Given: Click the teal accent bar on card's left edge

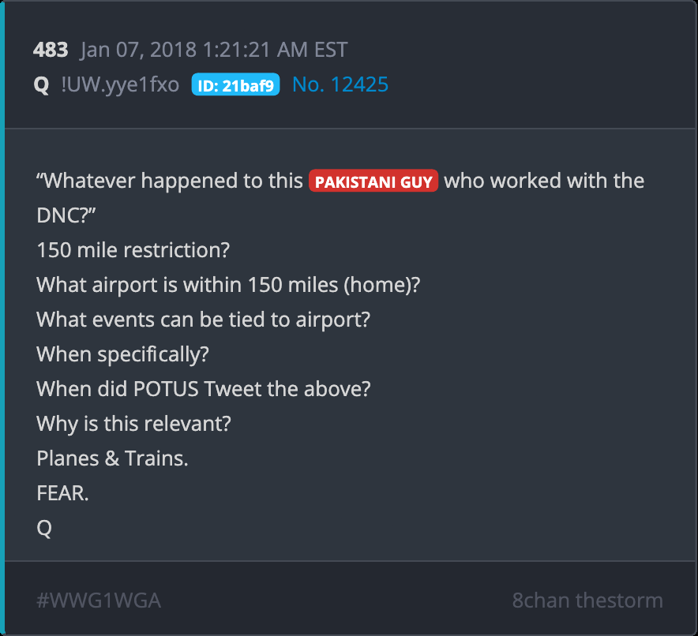Looking at the screenshot, I should [2, 318].
